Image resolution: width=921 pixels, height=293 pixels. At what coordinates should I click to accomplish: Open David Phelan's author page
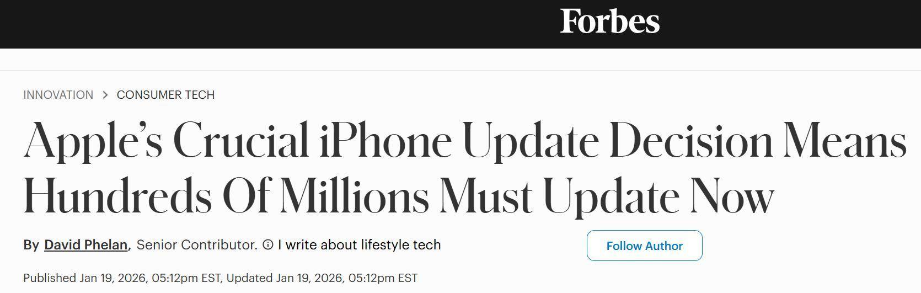click(85, 244)
